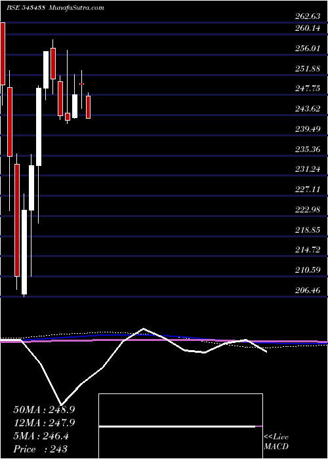Click the <<Live MACD label
This screenshot has height=459, width=328.
tap(276, 442)
